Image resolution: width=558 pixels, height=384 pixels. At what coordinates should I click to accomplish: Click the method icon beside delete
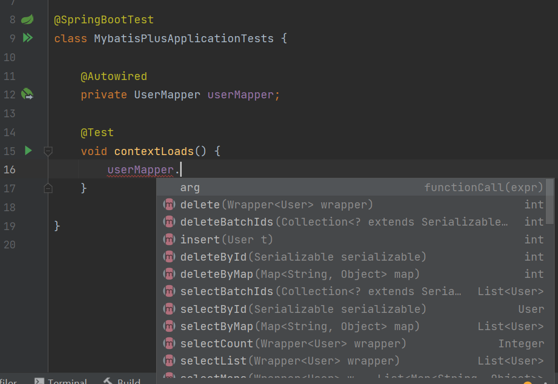[x=169, y=205]
